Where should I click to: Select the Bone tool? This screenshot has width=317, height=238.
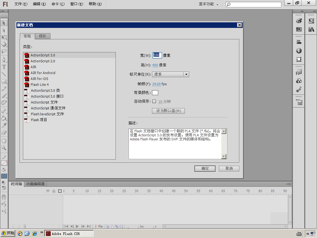pos(4,111)
